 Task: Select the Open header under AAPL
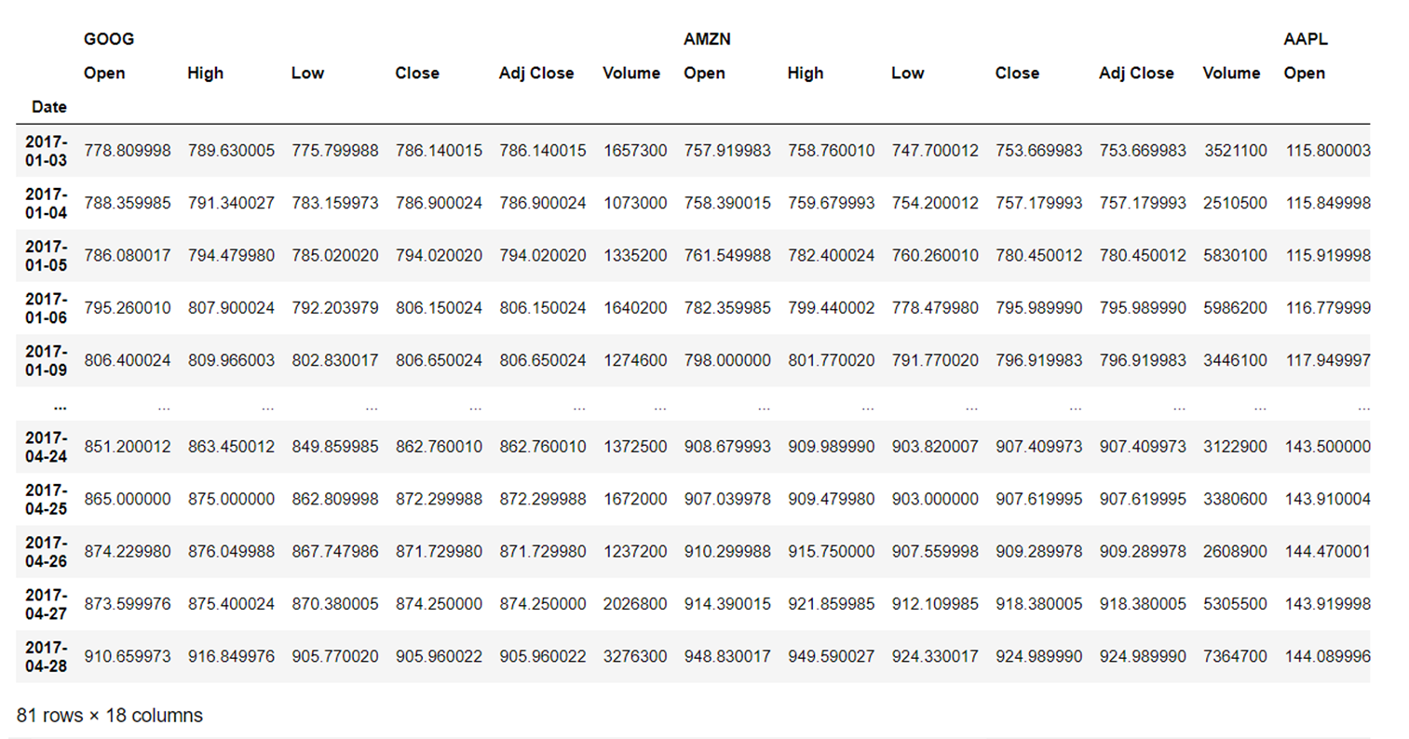(1304, 73)
